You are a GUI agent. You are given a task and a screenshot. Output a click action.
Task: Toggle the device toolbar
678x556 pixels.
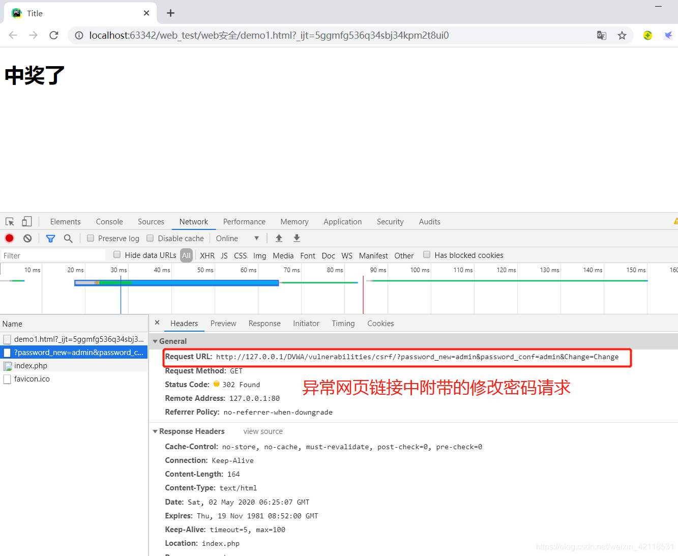[26, 221]
